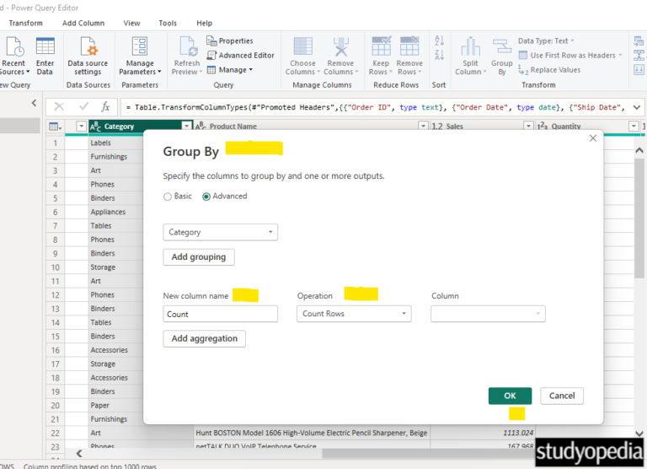The height and width of the screenshot is (469, 647).
Task: Click the Choose Columns icon
Action: pos(303,46)
